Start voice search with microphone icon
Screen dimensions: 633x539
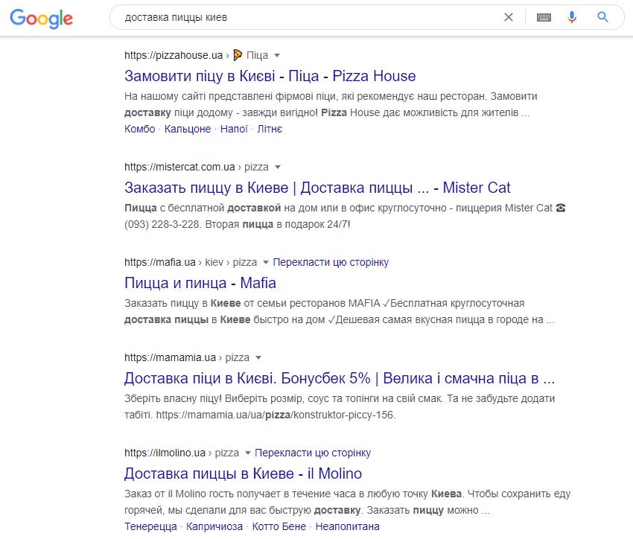(x=572, y=17)
